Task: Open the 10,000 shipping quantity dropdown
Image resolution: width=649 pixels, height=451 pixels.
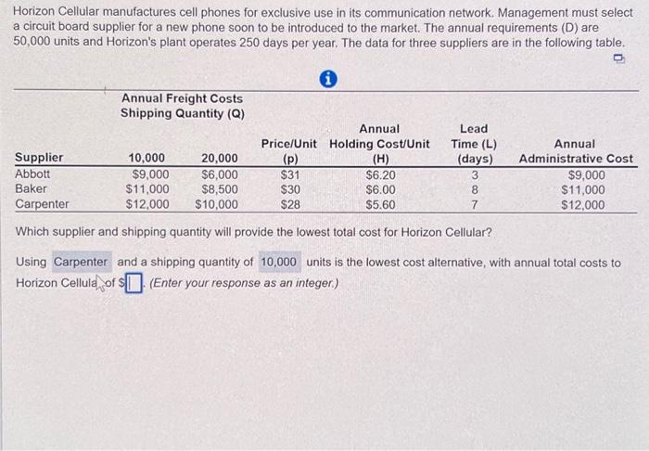Action: pyautogui.click(x=279, y=262)
